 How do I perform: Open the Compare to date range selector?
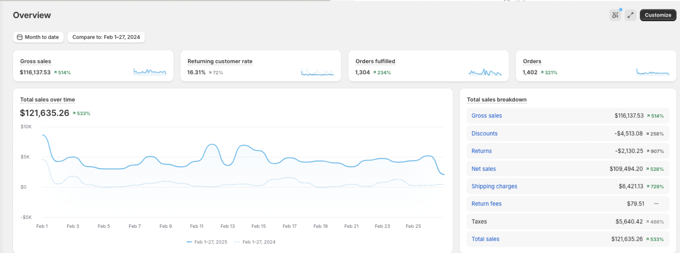(x=106, y=37)
